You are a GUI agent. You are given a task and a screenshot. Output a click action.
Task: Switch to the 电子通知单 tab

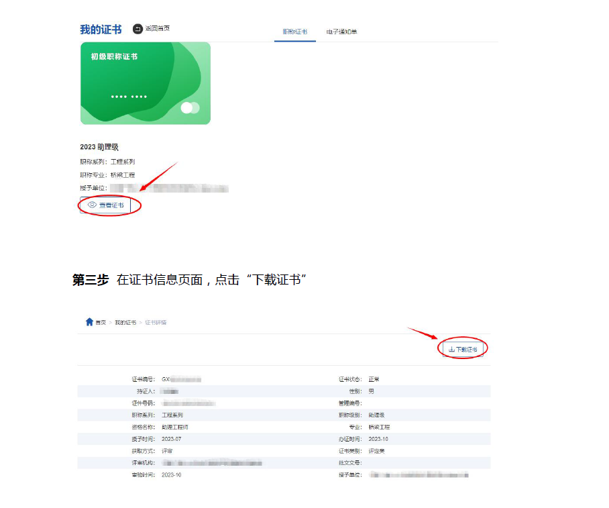[341, 32]
